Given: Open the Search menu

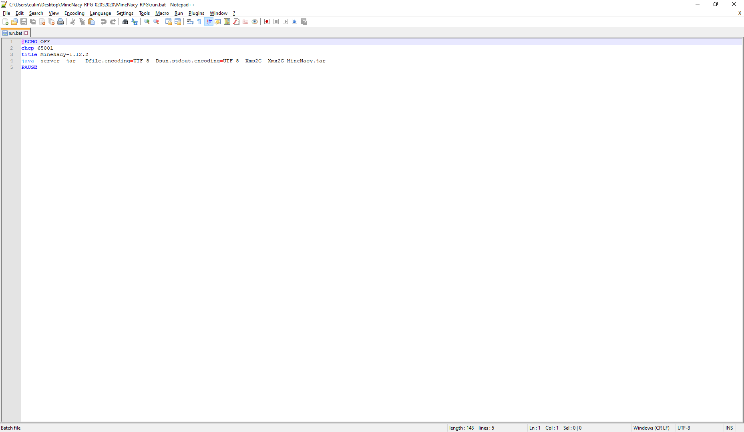Looking at the screenshot, I should 36,13.
